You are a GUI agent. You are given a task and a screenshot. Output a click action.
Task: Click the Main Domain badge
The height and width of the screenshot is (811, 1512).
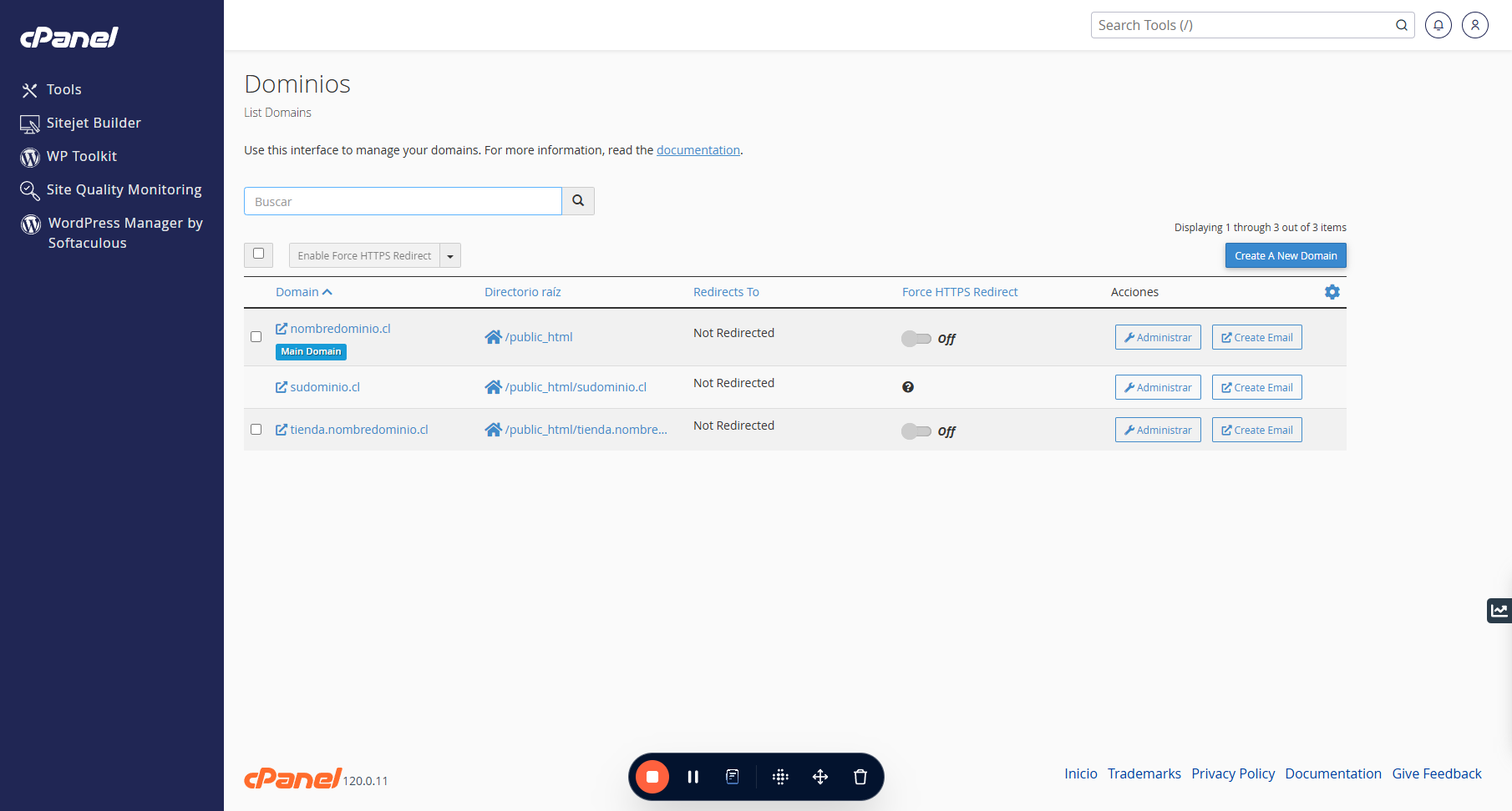[311, 352]
